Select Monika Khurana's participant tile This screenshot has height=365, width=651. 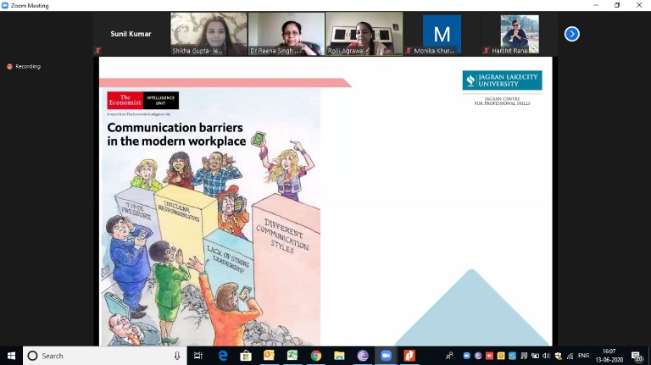[442, 34]
